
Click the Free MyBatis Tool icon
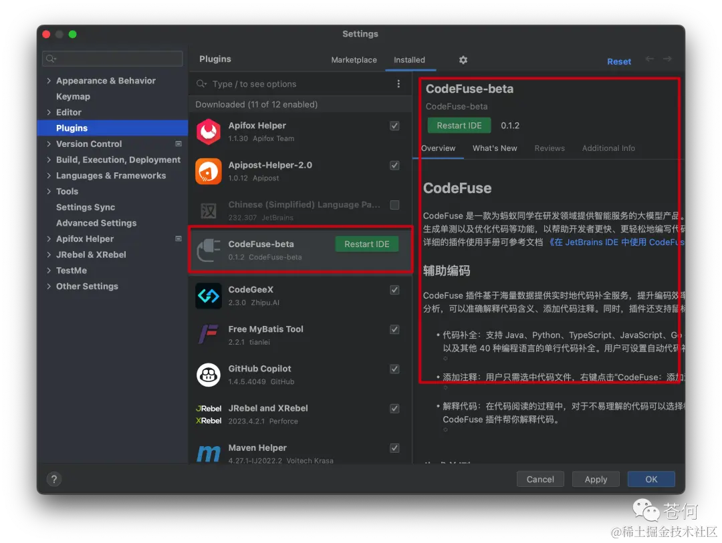pos(209,335)
